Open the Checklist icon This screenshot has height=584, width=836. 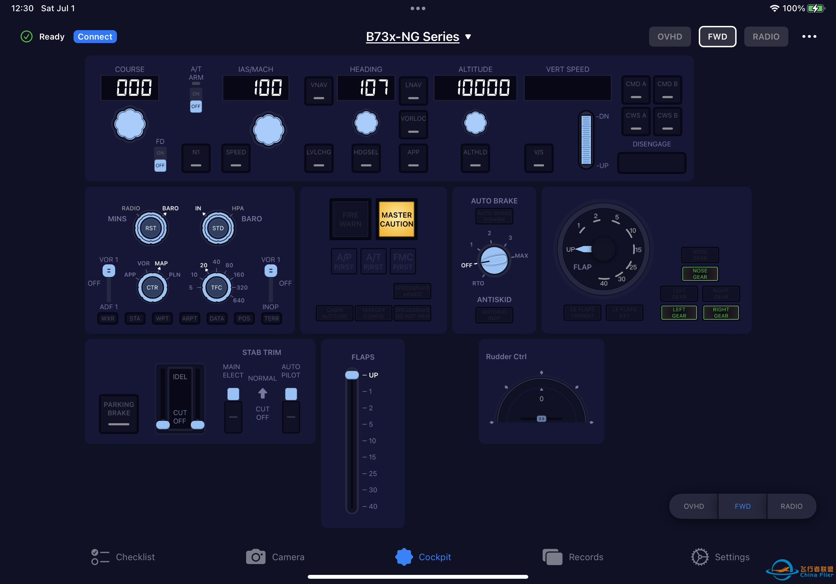100,557
